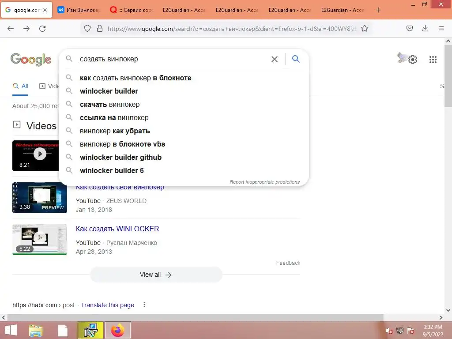The height and width of the screenshot is (339, 452).
Task: Open network computers taskbar application
Action: (x=90, y=330)
